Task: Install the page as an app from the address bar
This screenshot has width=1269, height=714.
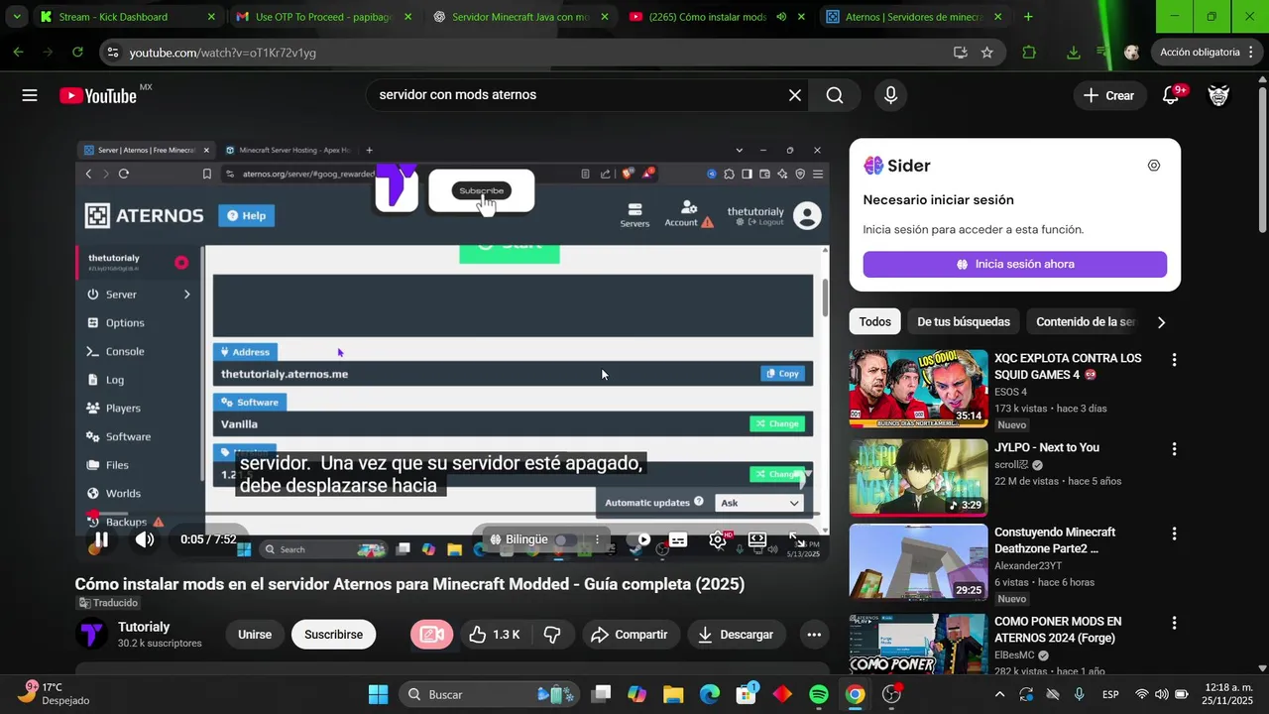Action: [960, 53]
